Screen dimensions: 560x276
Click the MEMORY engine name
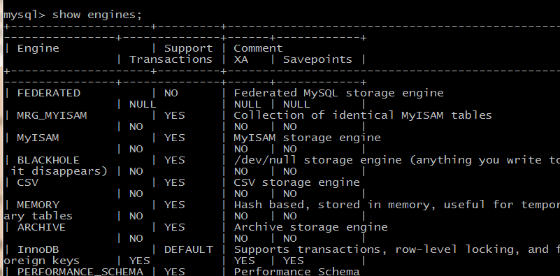[x=38, y=205]
